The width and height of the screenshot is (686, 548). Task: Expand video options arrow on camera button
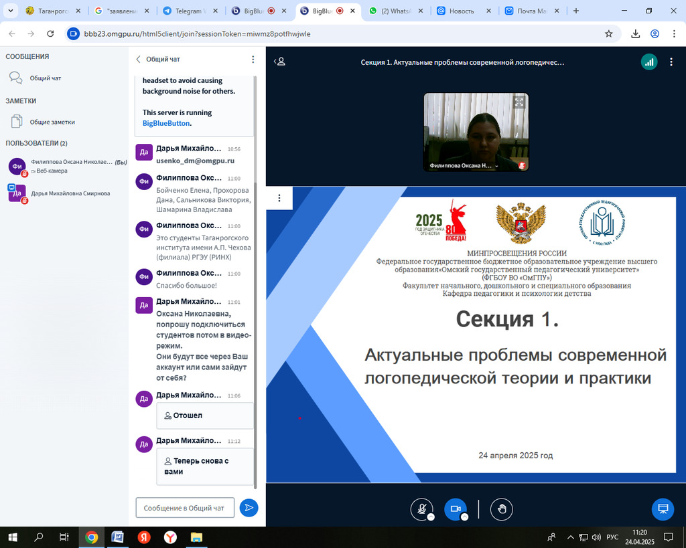coord(464,517)
